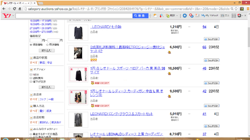Open the black top thumbnail of LEONARD 七分袖
Image resolution: width=250 pixels, height=140 pixels.
(x=78, y=33)
